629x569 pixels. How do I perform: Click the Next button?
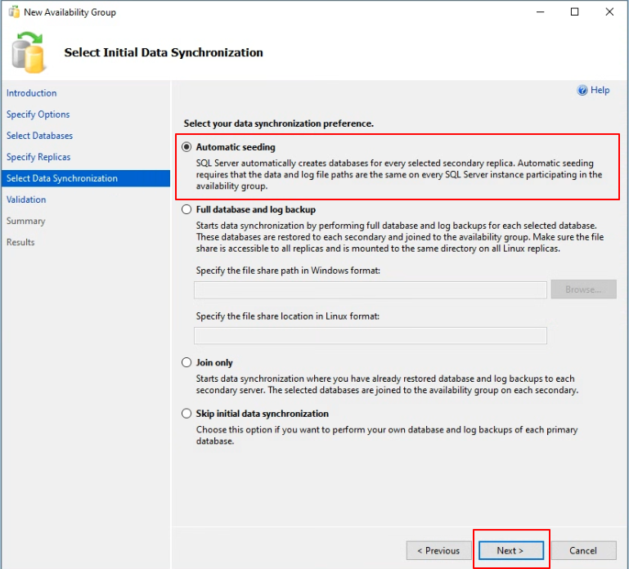pyautogui.click(x=511, y=550)
